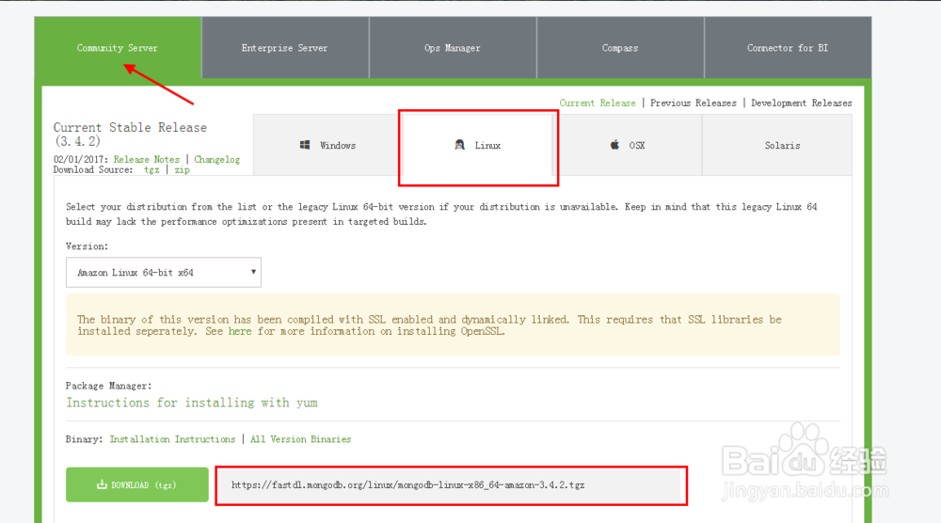The image size is (941, 523).
Task: Open Development Releases link
Action: click(801, 103)
